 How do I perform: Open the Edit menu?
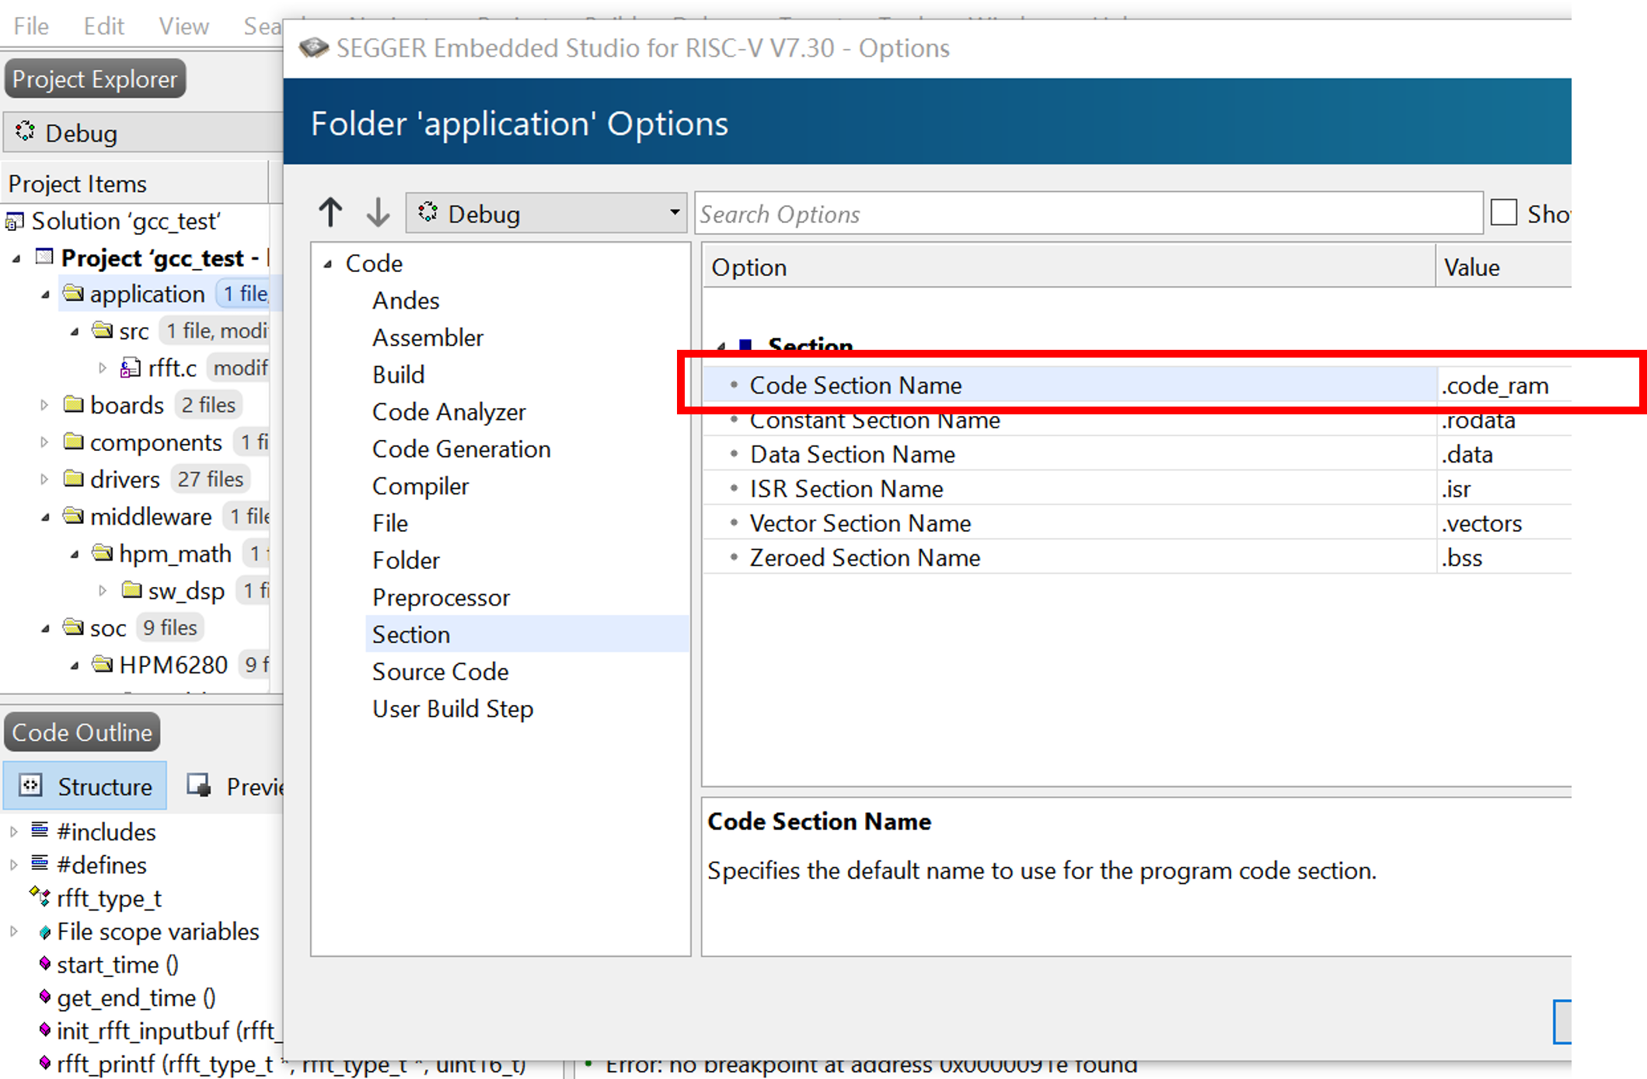pyautogui.click(x=103, y=26)
